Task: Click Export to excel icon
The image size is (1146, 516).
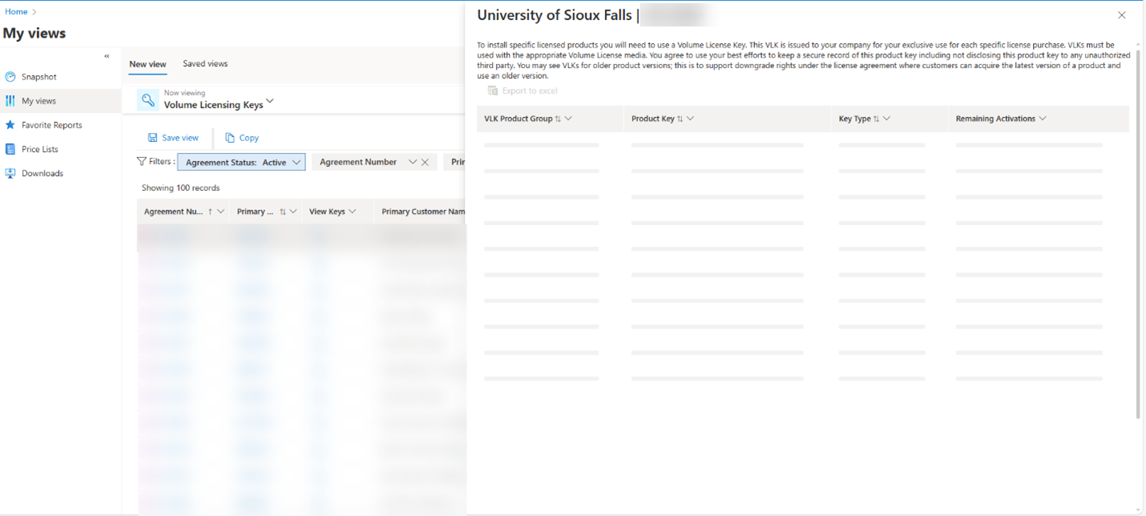Action: (493, 91)
